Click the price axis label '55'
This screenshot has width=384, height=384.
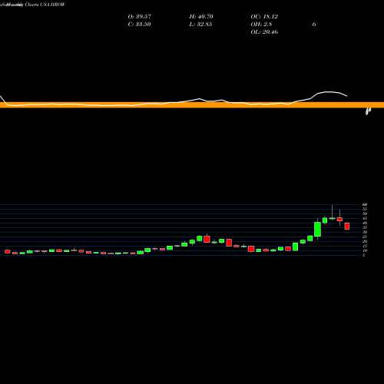(365, 209)
